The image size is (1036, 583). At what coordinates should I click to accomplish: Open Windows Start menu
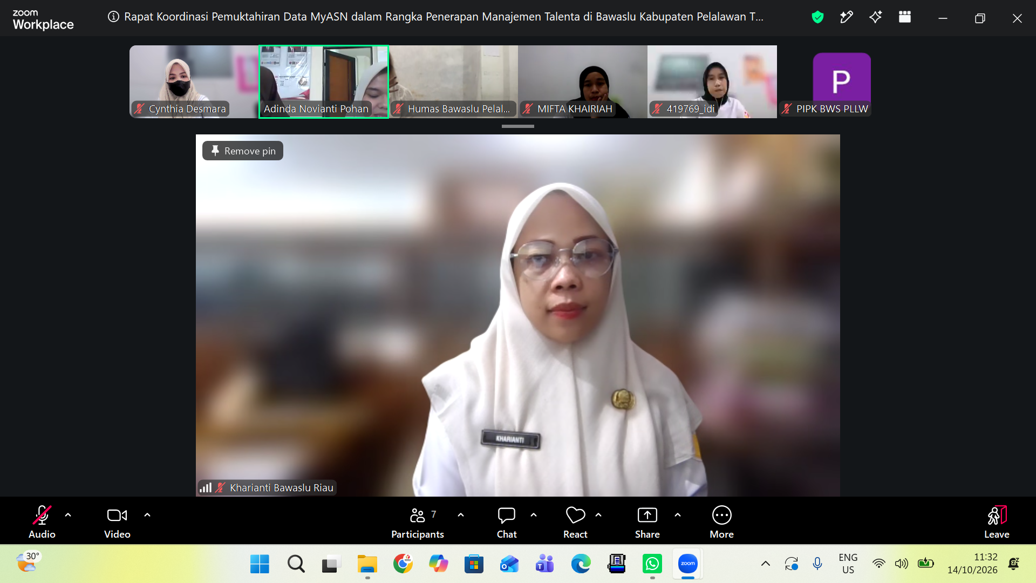coord(260,564)
